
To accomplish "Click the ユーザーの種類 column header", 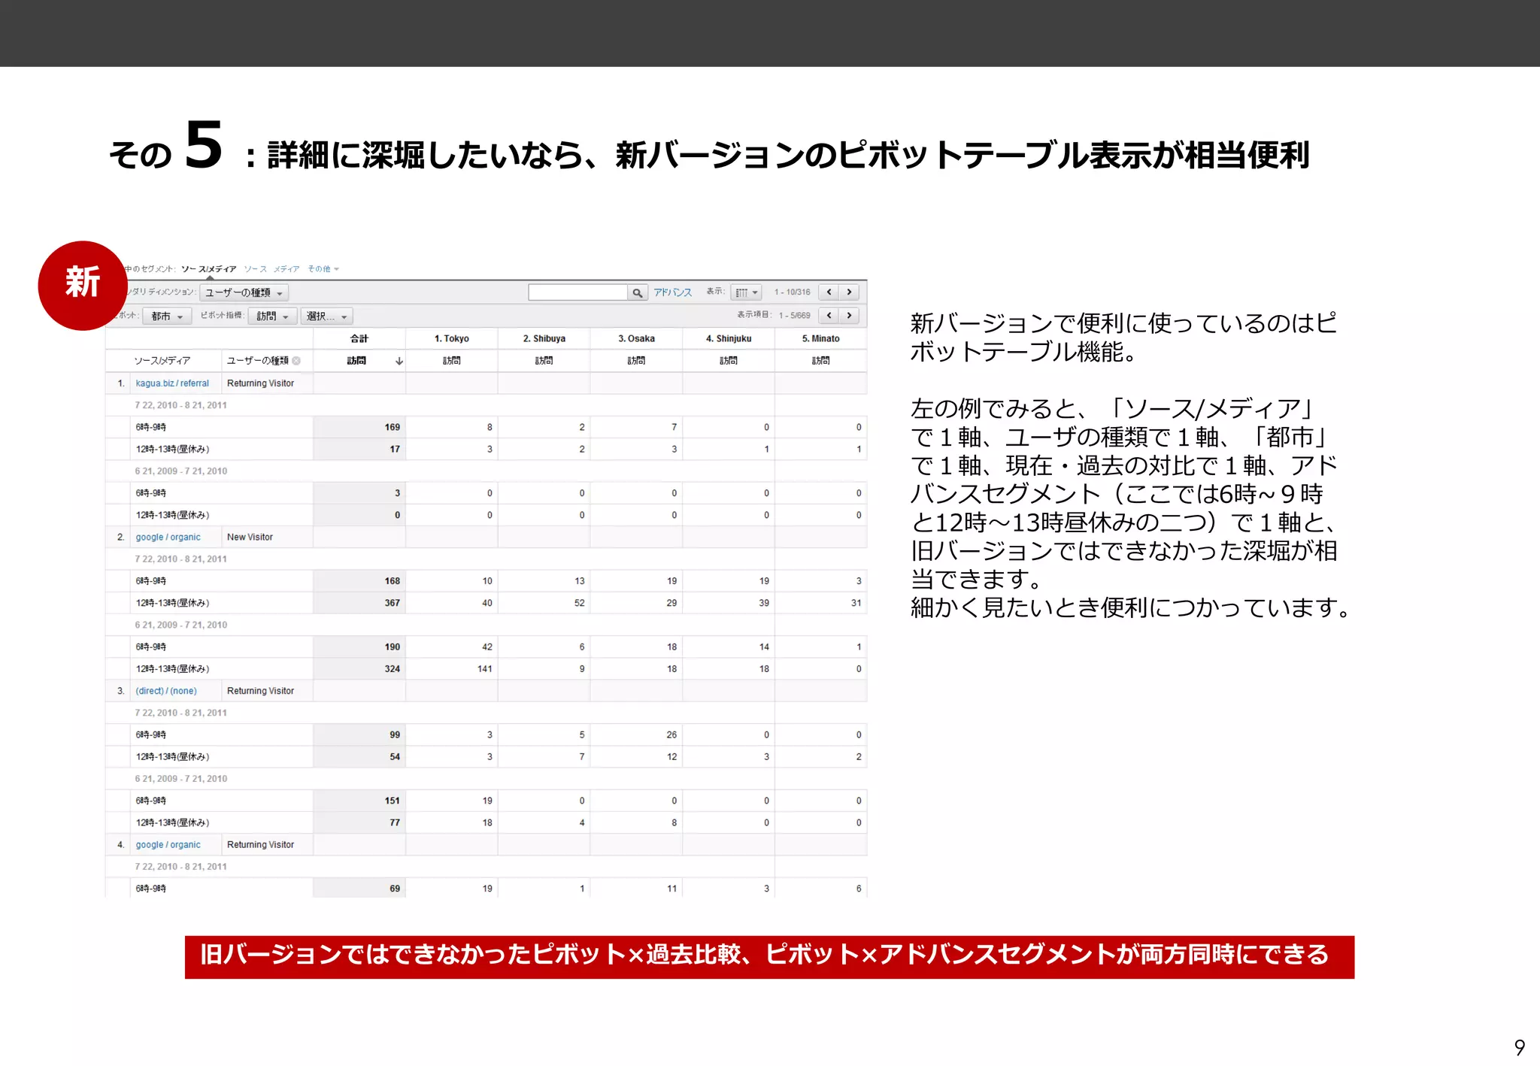I will [258, 361].
